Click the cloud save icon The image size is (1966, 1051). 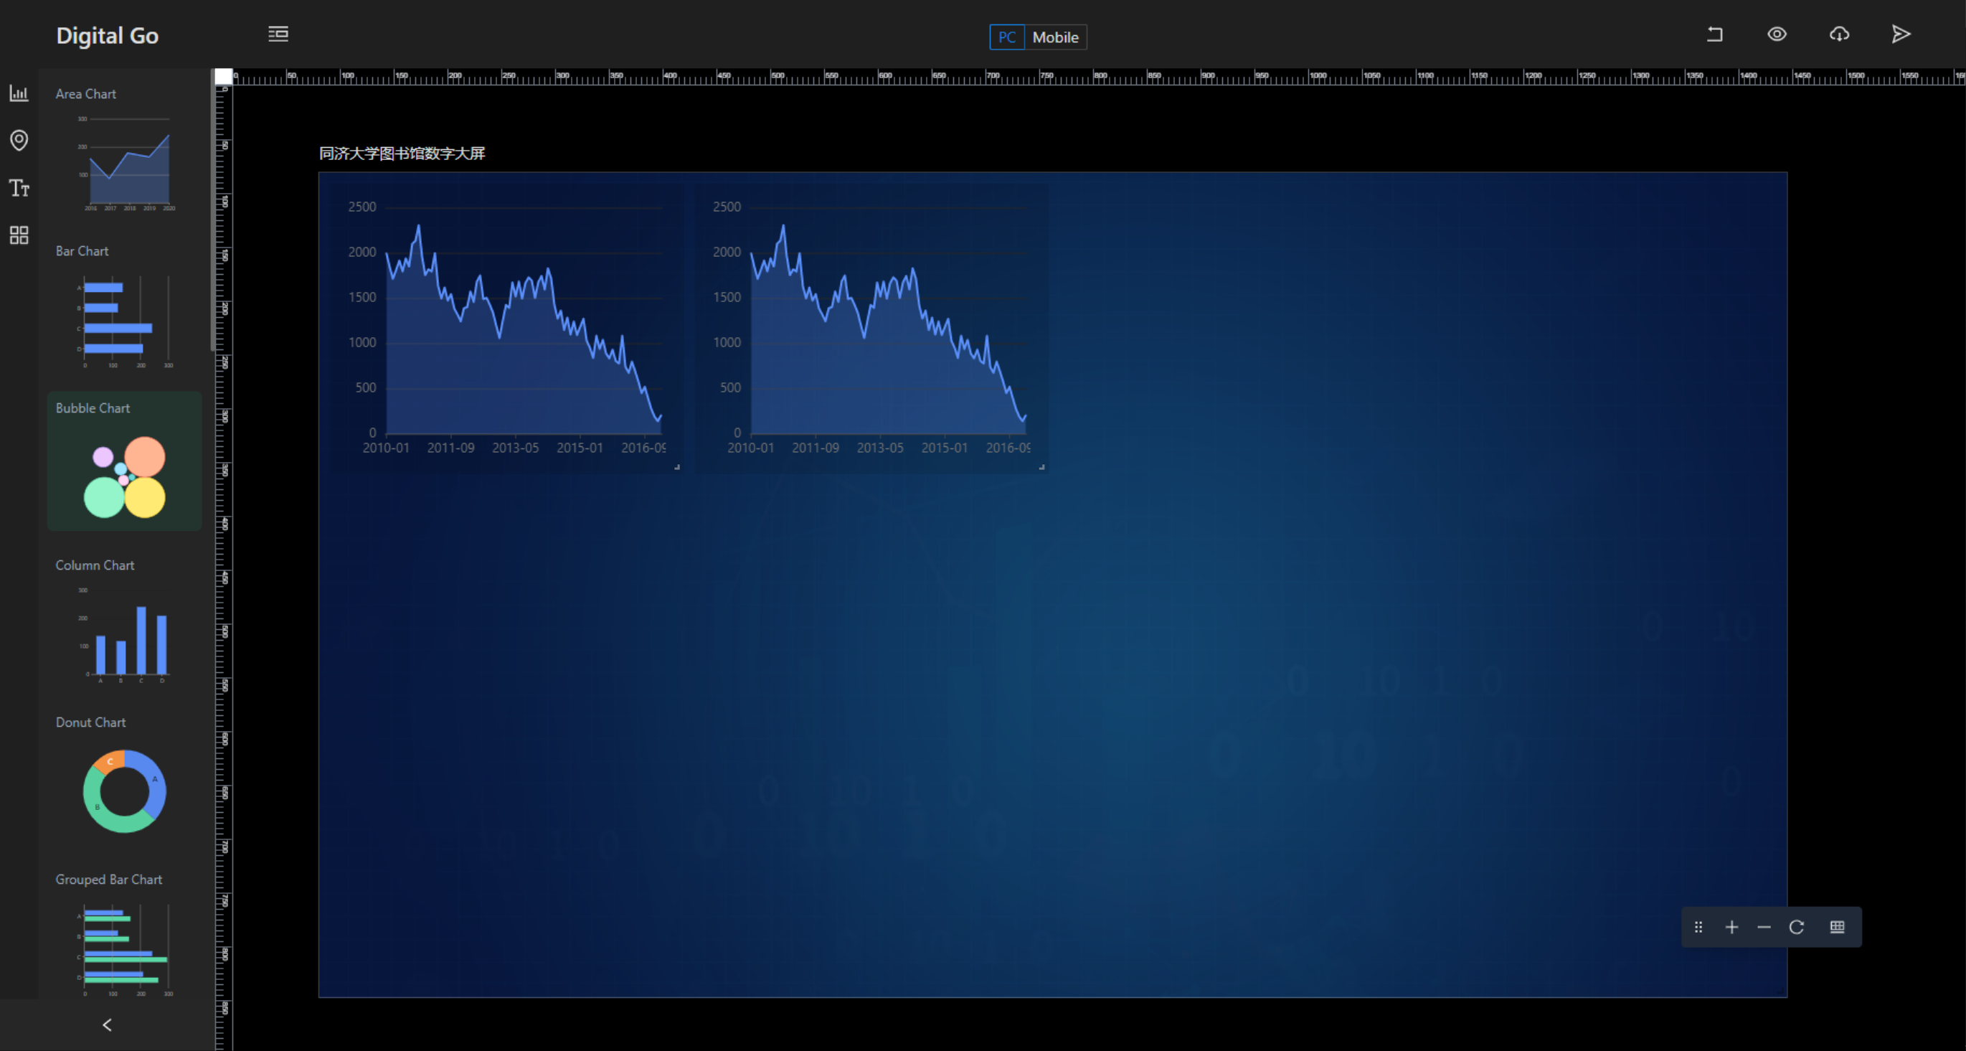click(x=1839, y=34)
